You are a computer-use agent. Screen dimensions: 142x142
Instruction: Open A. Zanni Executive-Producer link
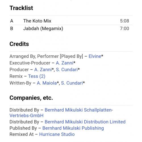[64, 63]
